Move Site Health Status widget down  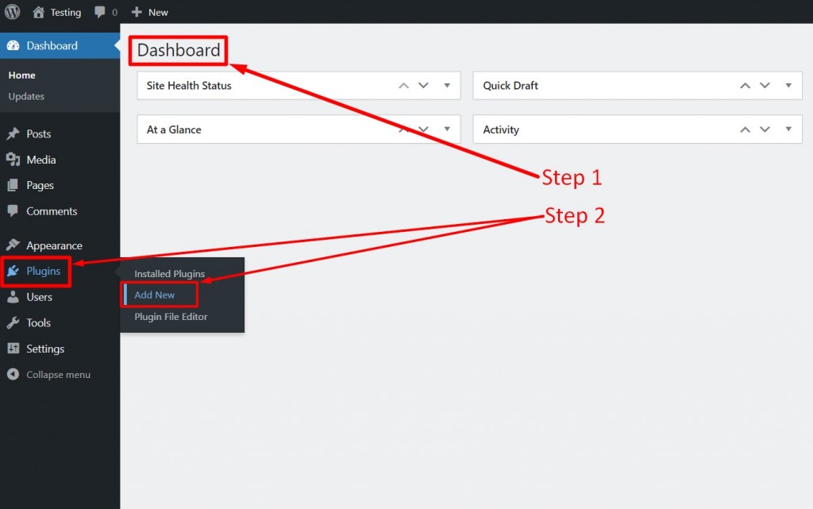coord(424,86)
